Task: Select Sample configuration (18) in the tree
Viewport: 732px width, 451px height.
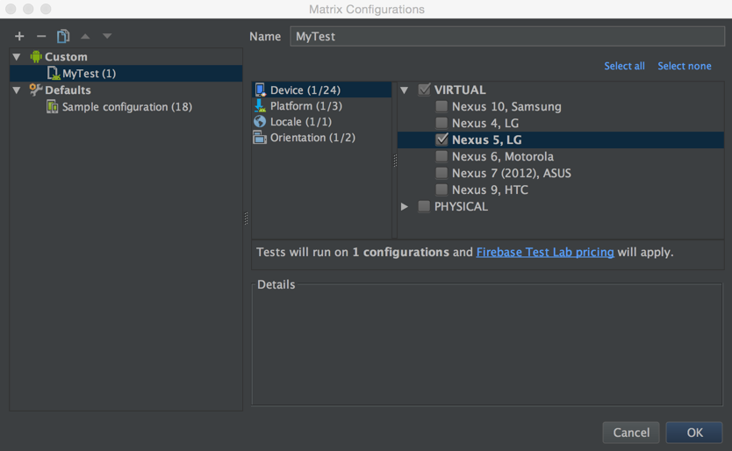Action: [x=126, y=107]
